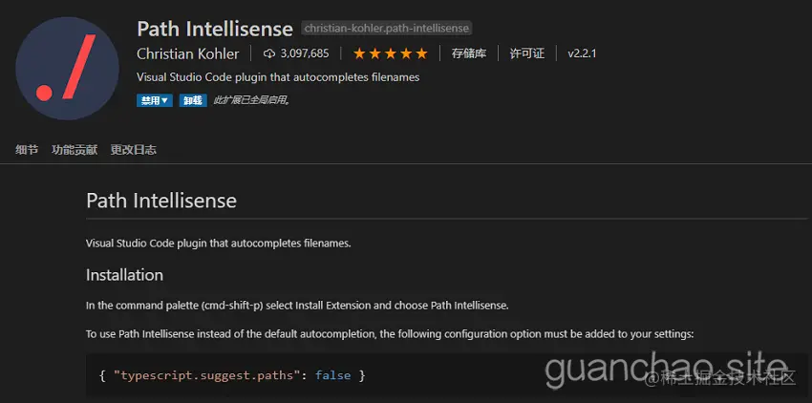Click the 此扩展已全局启用 status text

[250, 100]
